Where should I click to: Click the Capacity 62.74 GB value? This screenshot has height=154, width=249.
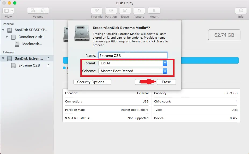[231, 93]
